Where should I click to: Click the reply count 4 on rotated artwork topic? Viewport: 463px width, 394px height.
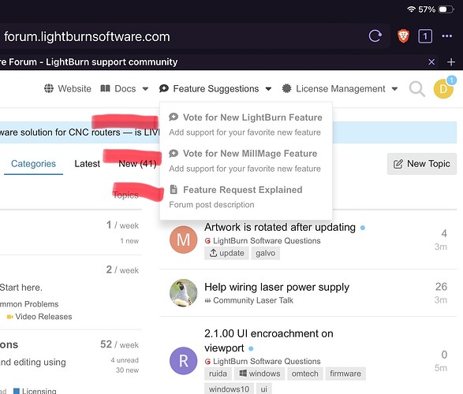(444, 233)
